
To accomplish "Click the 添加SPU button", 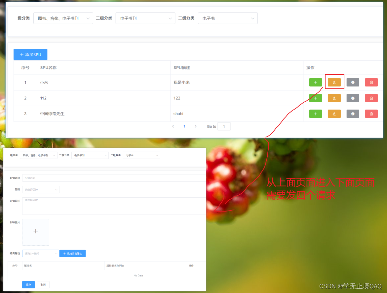I will click(30, 54).
